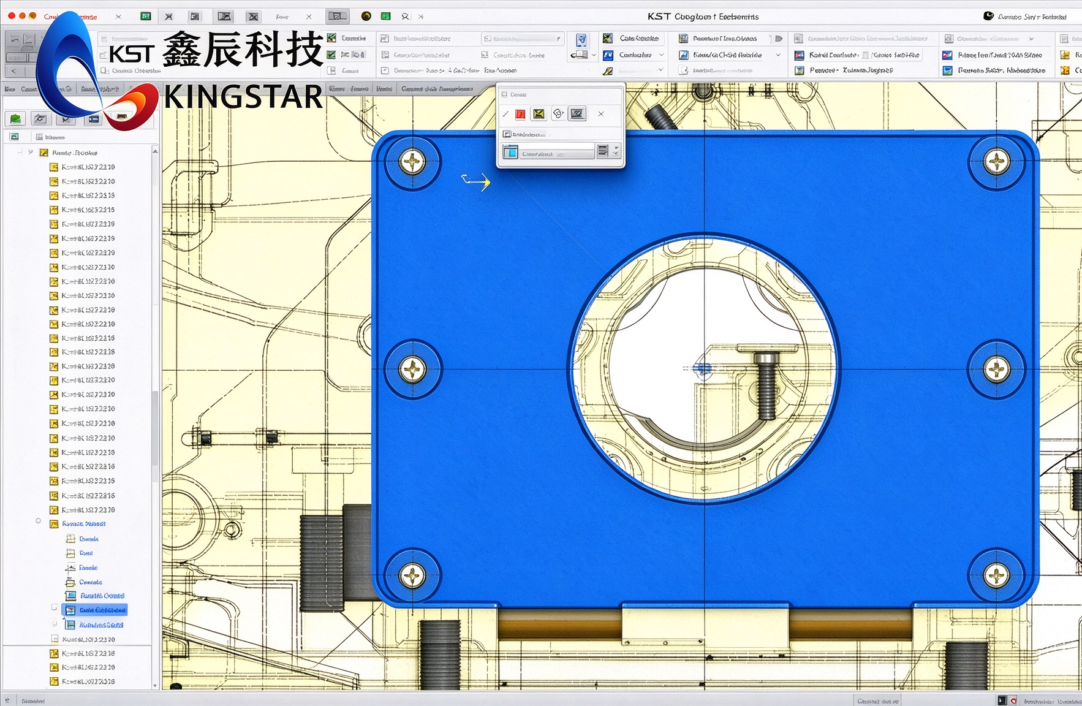Screen dimensions: 1082x706
Task: Click the tree panel's scroll-down arrow
Action: pyautogui.click(x=155, y=686)
